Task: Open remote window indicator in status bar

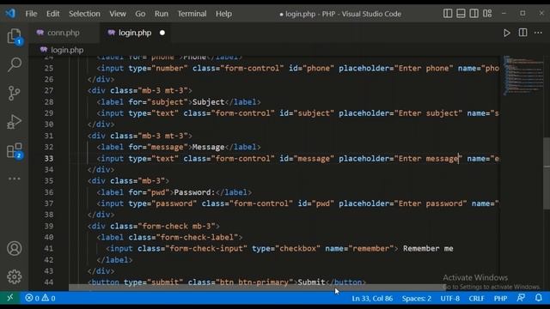Action: 10,298
